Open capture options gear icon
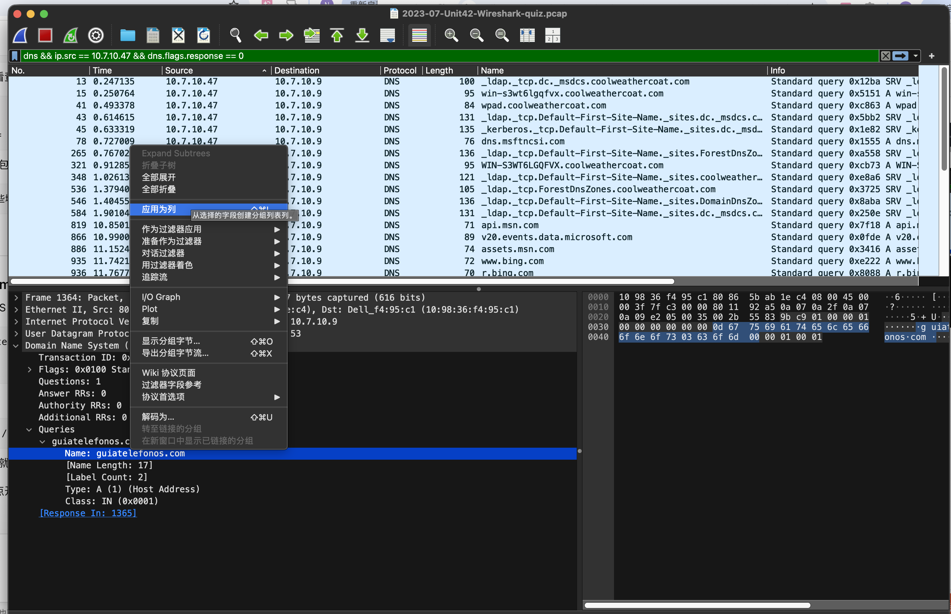 (96, 36)
